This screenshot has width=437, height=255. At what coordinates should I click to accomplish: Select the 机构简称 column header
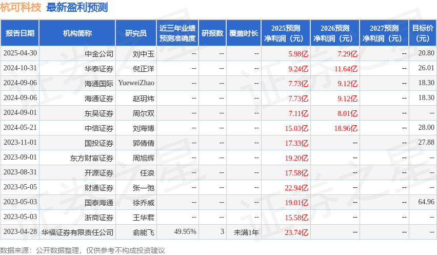(77, 33)
